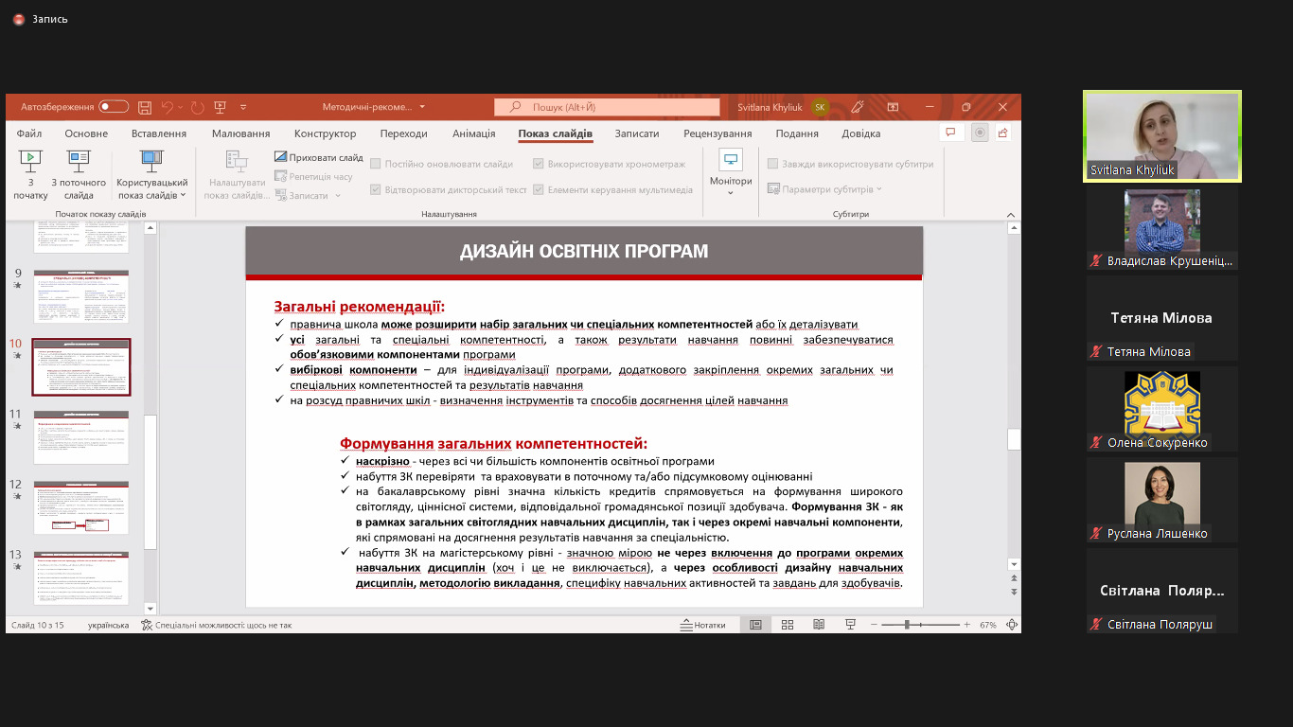Open the Notes pane button
This screenshot has width=1293, height=727.
click(x=702, y=625)
